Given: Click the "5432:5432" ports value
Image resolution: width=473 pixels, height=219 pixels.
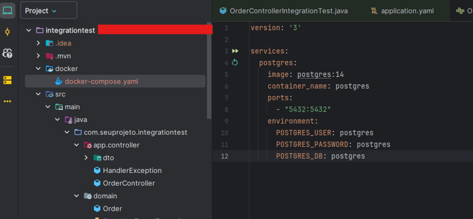Looking at the screenshot, I should click(x=307, y=109).
